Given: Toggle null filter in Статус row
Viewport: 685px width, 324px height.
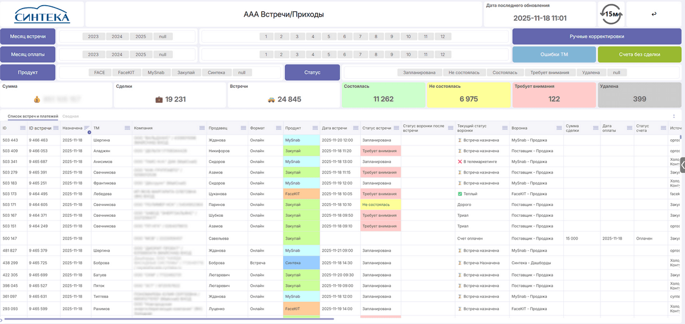Looking at the screenshot, I should click(x=616, y=72).
